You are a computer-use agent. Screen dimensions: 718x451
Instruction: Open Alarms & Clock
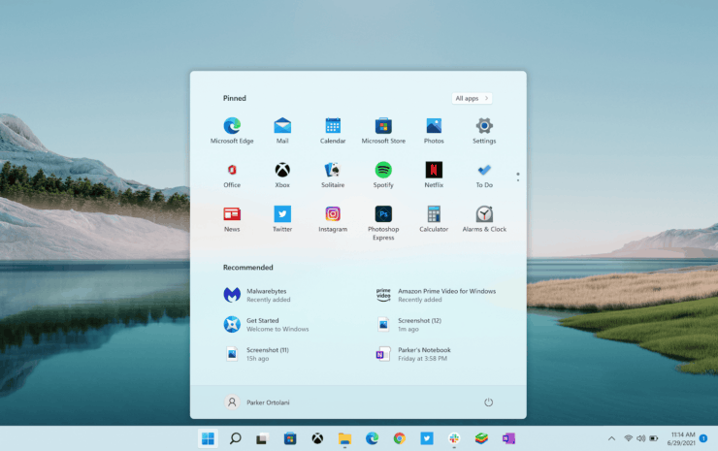coord(484,219)
